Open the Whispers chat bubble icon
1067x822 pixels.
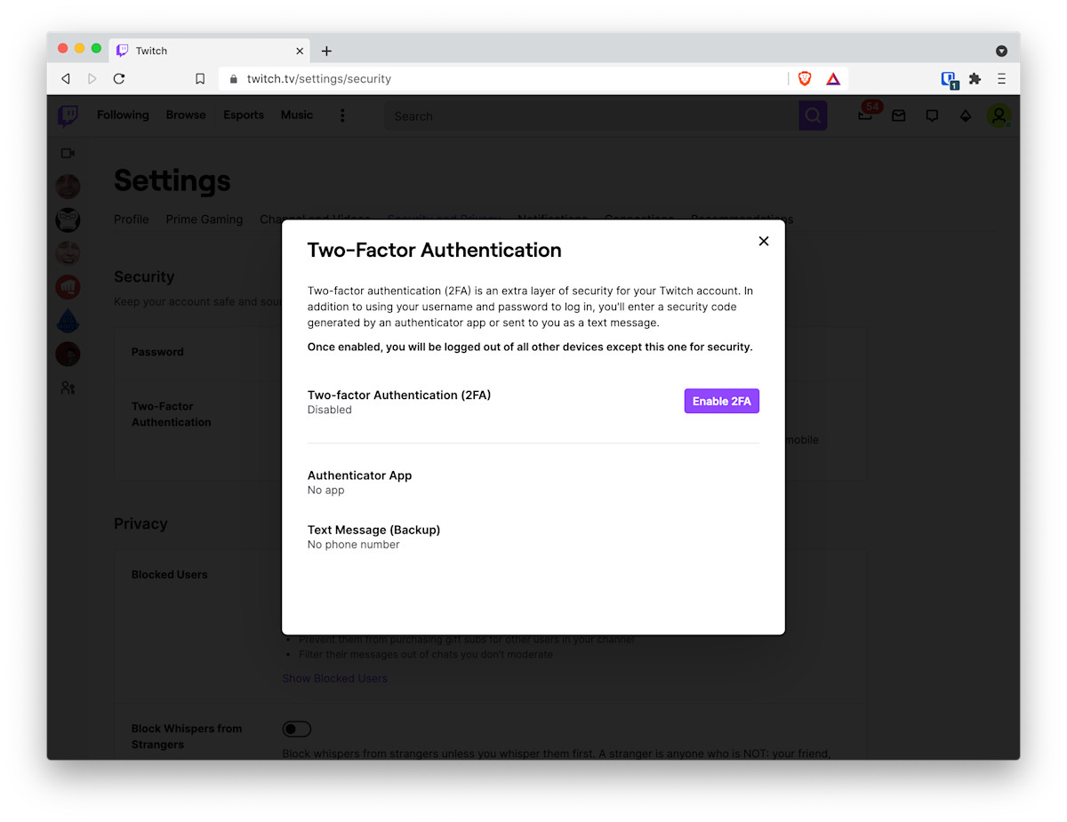point(932,116)
